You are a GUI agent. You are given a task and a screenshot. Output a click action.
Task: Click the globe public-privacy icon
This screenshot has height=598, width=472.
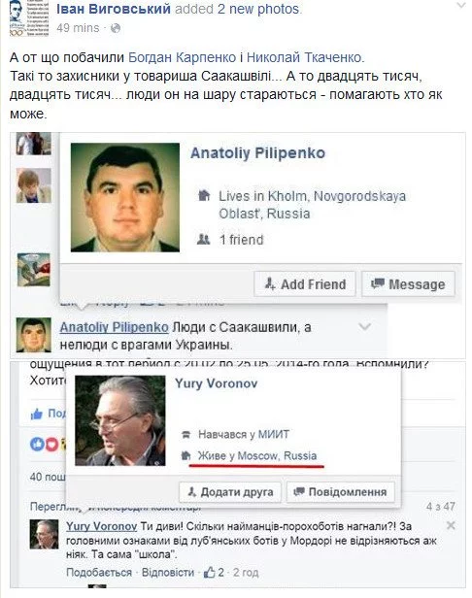116,28
